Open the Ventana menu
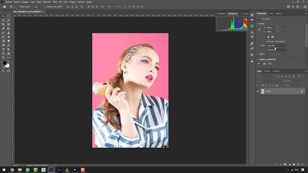The width and height of the screenshot is (308, 173). 81,2
